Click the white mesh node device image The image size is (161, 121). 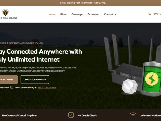[130, 86]
